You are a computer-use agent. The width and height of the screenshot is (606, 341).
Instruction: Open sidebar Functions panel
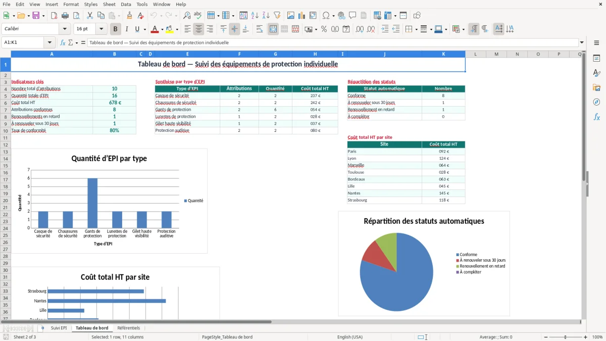[596, 117]
